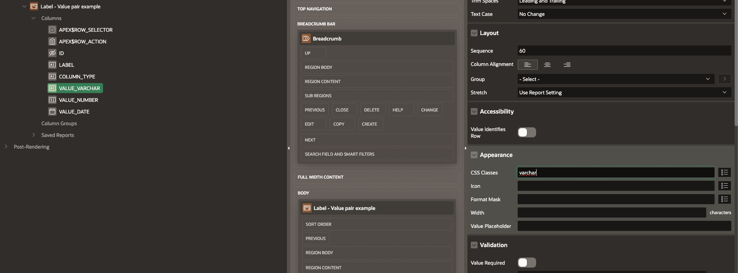Set column alignment to right
This screenshot has height=273, width=738.
(567, 65)
